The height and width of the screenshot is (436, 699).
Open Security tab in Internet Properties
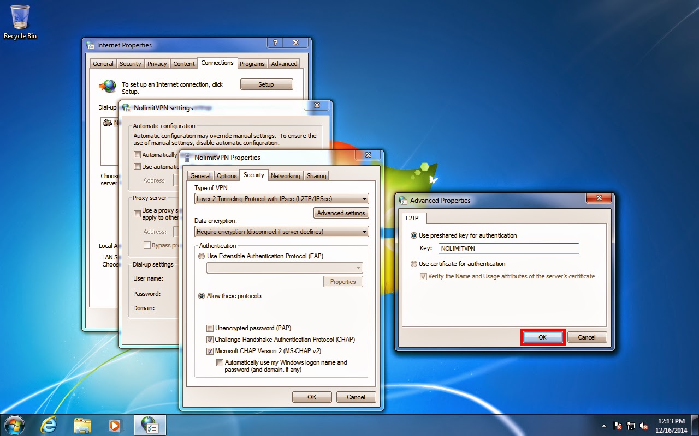[x=131, y=64]
